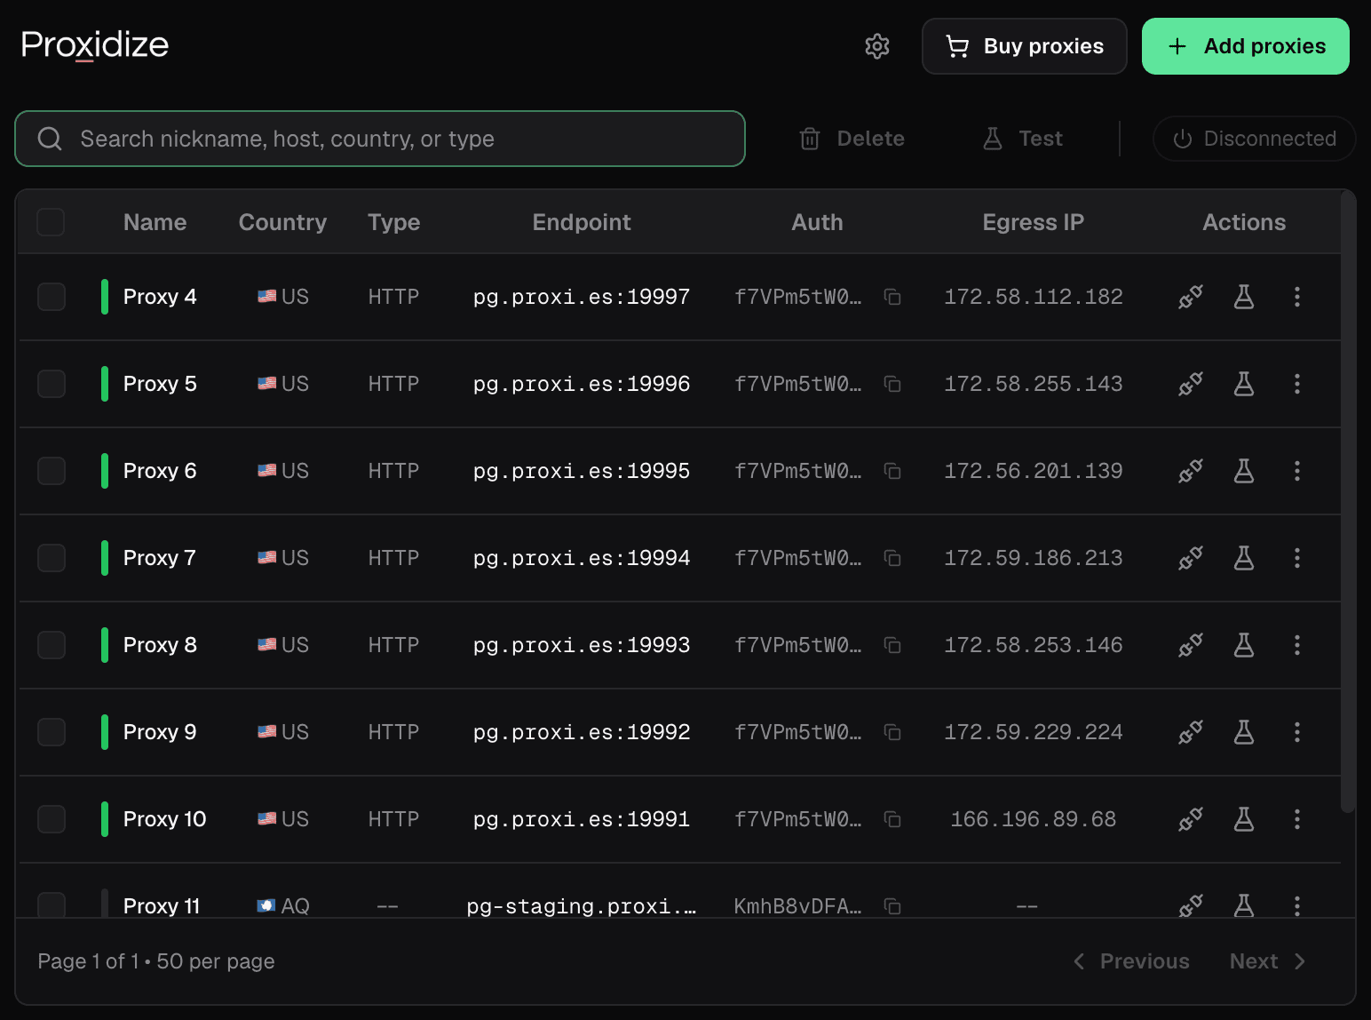Select the Proxy 9 row checkbox
This screenshot has width=1371, height=1020.
click(52, 732)
